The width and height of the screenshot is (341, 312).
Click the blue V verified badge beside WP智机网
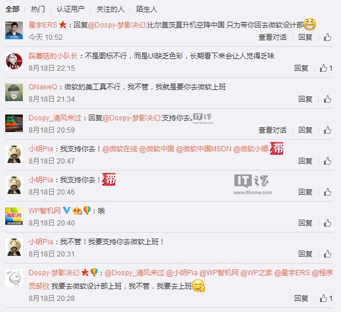(67, 210)
